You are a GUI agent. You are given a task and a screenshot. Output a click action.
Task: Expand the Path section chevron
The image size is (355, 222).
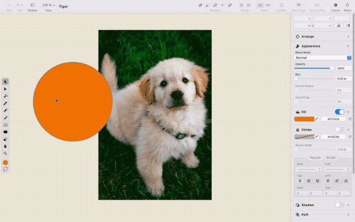(348, 214)
